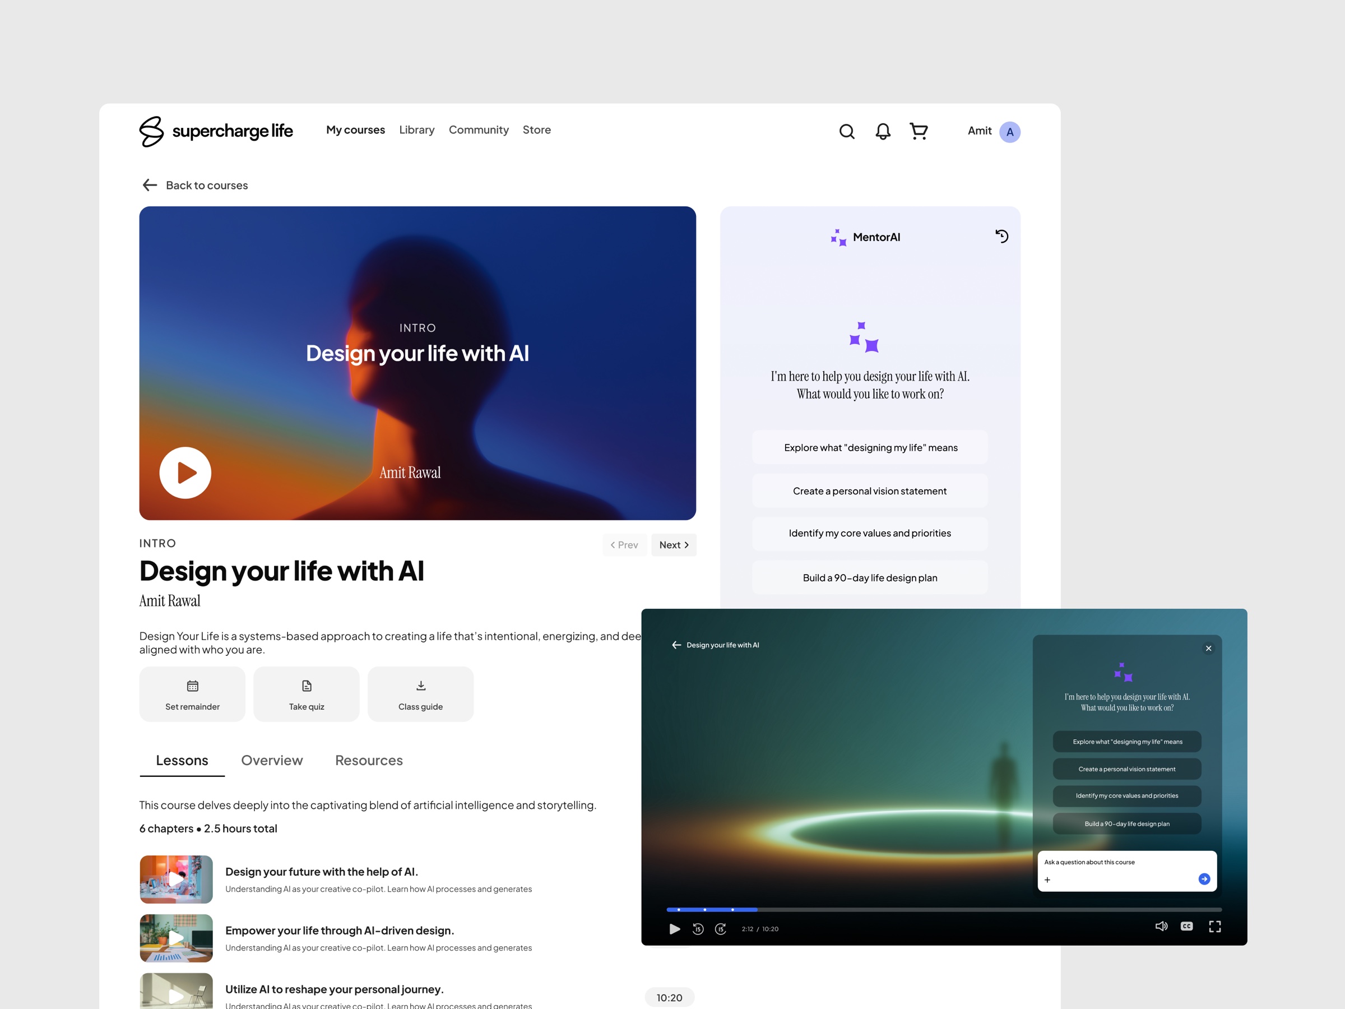This screenshot has height=1009, width=1345.
Task: Open Community menu item
Action: click(x=479, y=130)
